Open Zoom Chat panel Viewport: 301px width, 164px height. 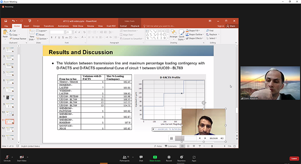141,158
